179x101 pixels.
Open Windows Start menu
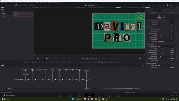[x=73, y=99]
